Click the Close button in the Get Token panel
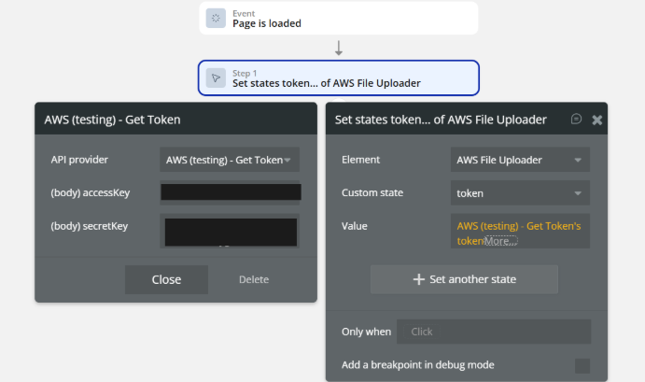 click(x=166, y=279)
